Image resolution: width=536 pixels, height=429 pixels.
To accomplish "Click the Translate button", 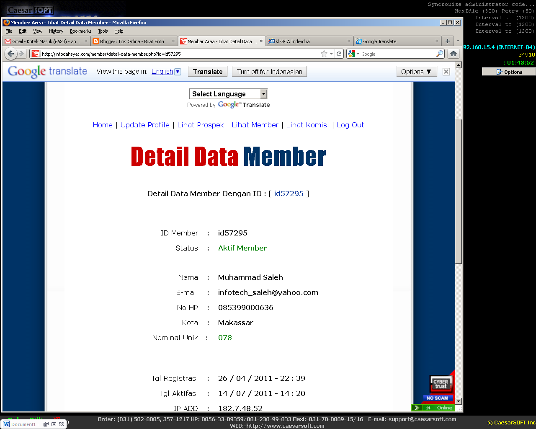I will 208,72.
